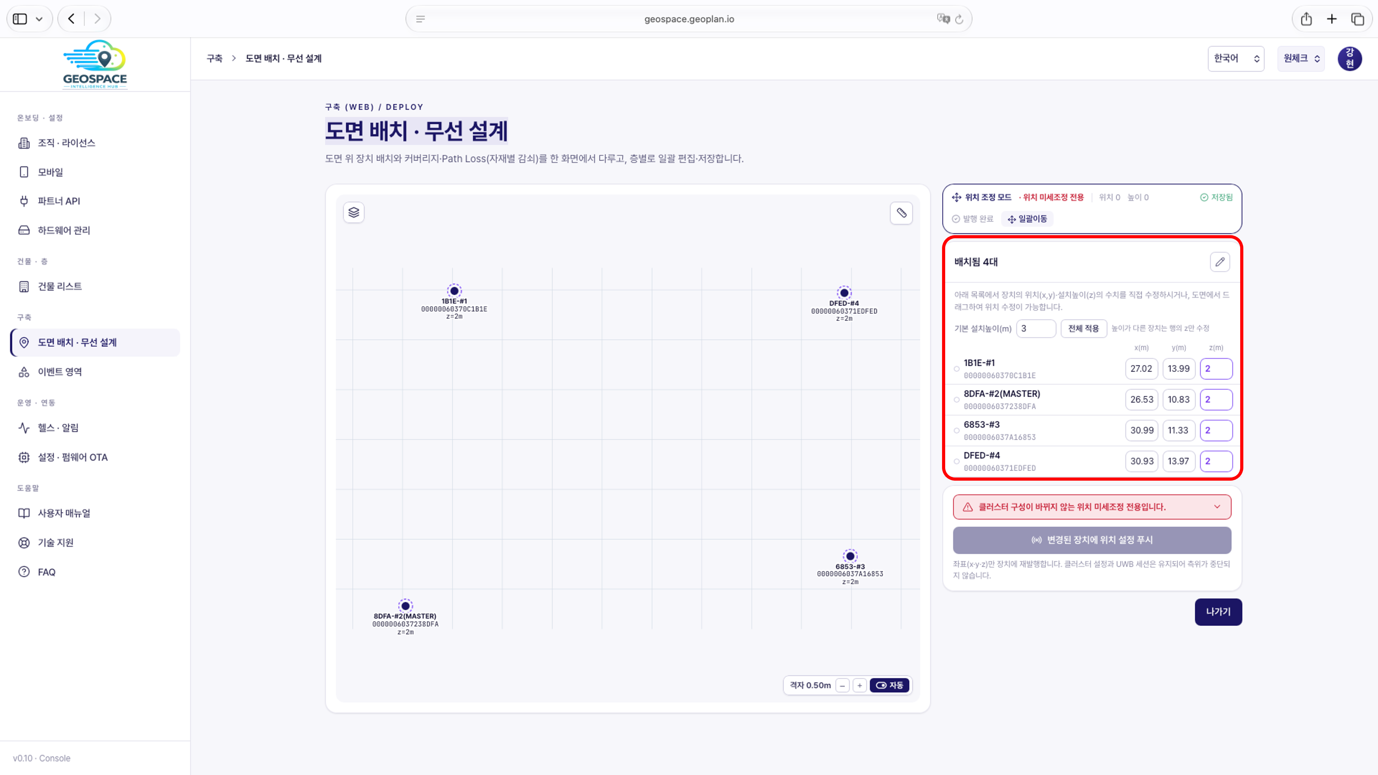Open the 한국어 language dropdown
This screenshot has width=1378, height=775.
point(1236,58)
